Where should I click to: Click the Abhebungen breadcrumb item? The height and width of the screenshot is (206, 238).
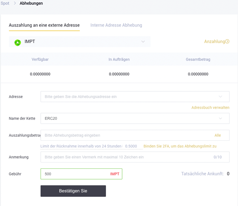31,3
